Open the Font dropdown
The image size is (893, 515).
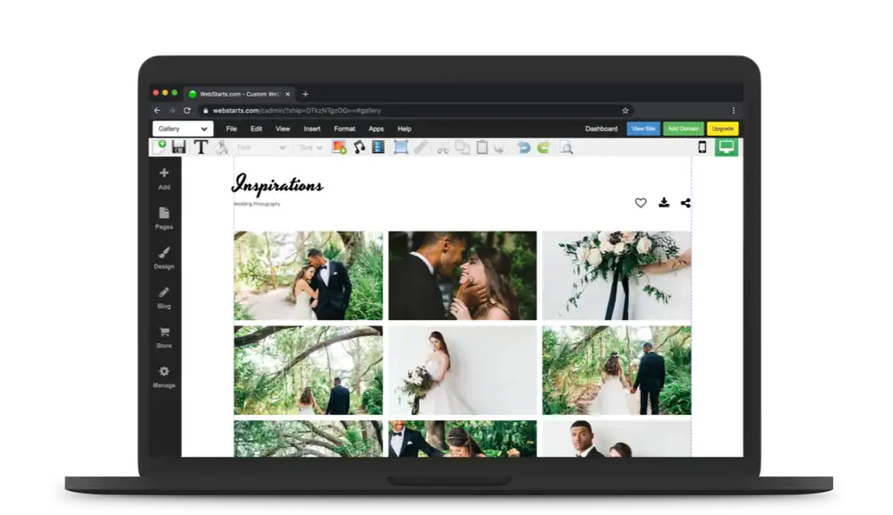pyautogui.click(x=261, y=148)
